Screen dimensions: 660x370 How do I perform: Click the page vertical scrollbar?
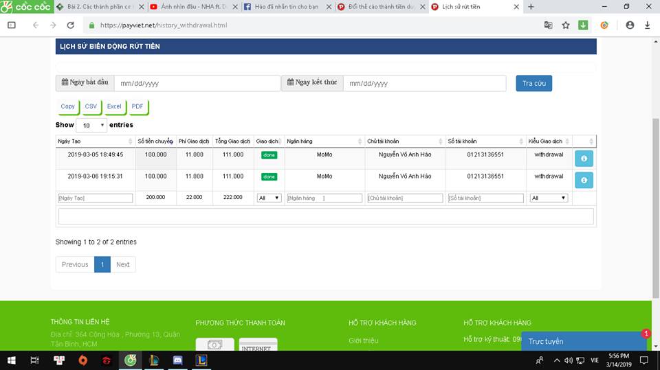pyautogui.click(x=656, y=208)
